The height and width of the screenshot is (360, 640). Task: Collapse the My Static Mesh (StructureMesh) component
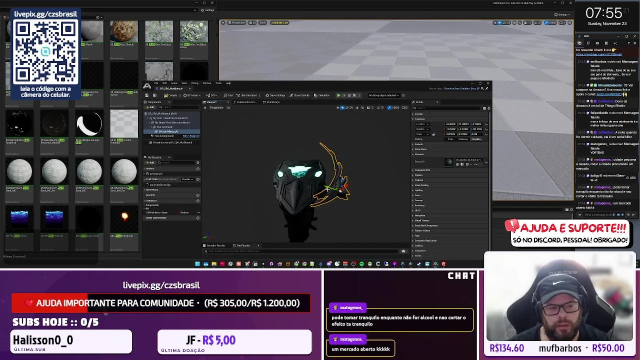(149, 122)
